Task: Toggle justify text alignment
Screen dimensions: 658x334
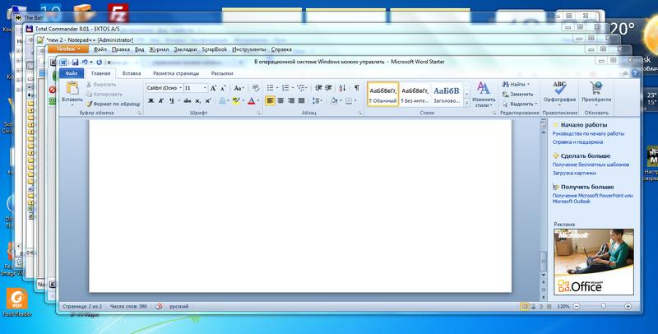Action: tap(301, 100)
